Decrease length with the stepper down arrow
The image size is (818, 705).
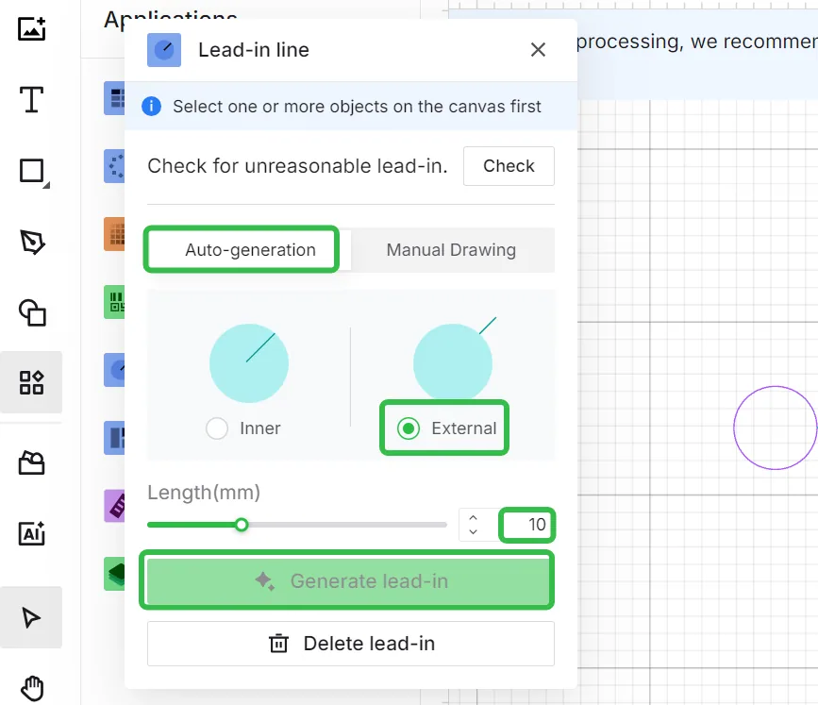[474, 531]
